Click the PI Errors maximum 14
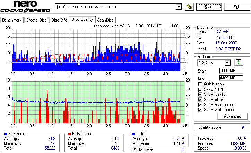 (53, 144)
